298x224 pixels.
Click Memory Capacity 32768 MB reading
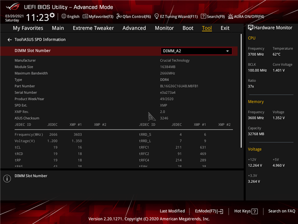click(x=256, y=134)
